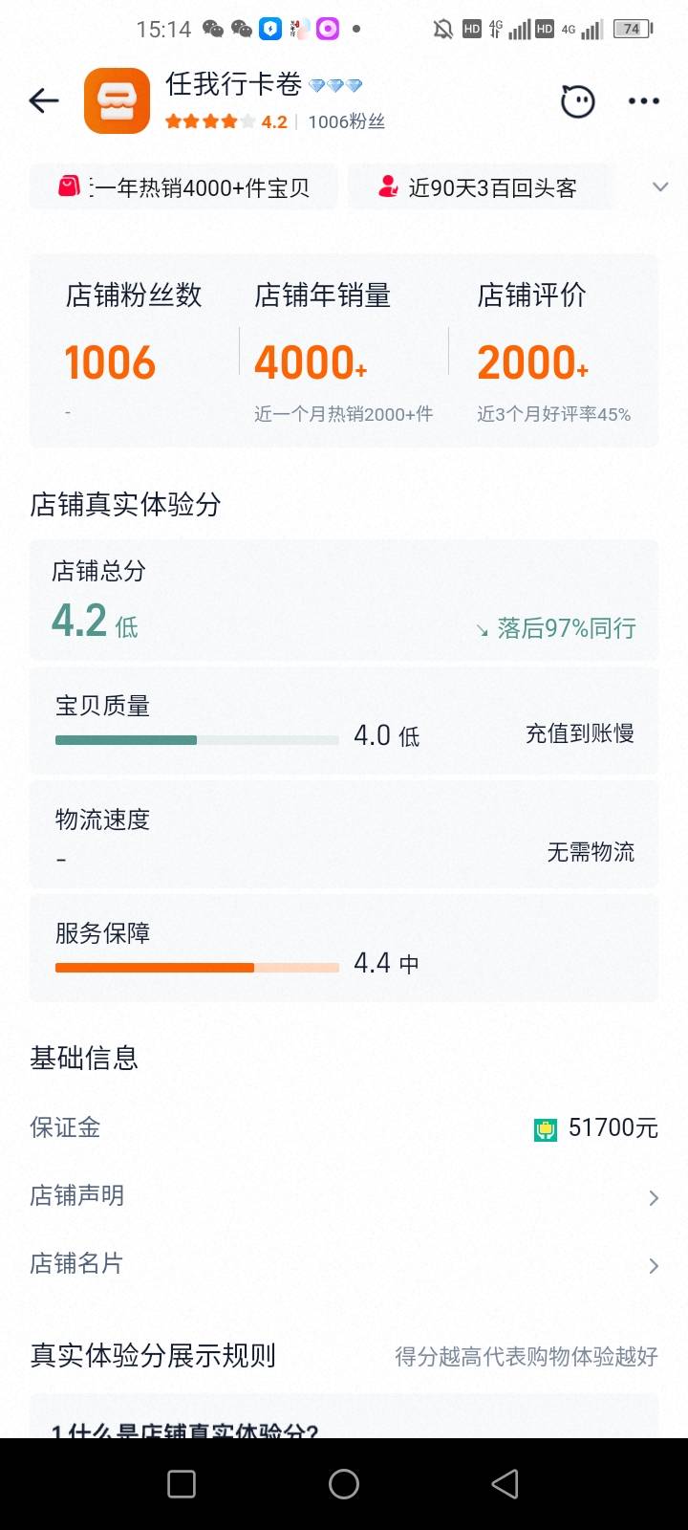
Task: Tap the 店铺年销量 4000+ stat
Action: 312,362
